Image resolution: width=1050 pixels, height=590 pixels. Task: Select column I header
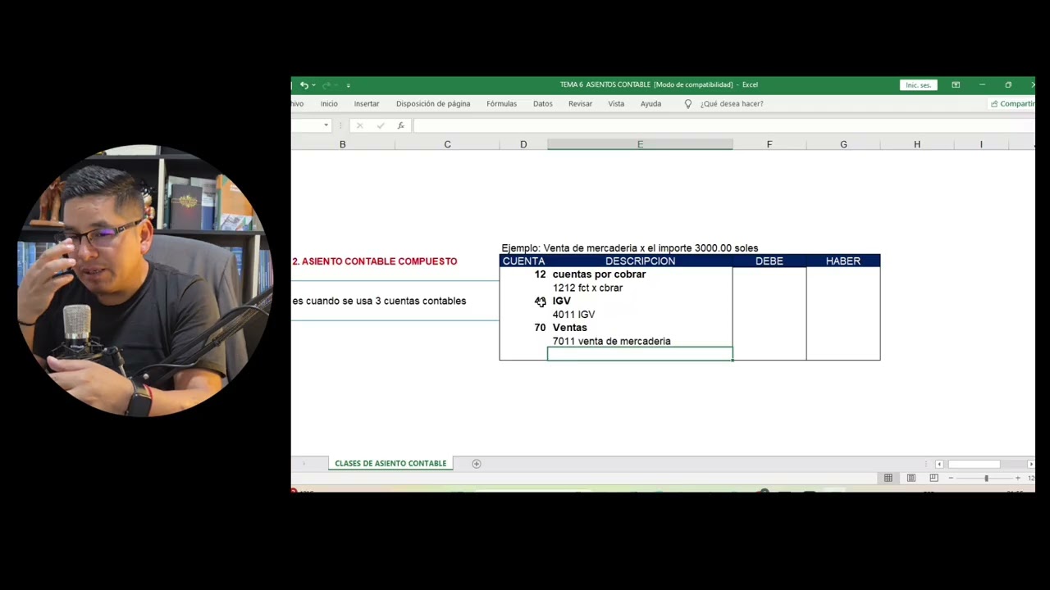point(981,144)
